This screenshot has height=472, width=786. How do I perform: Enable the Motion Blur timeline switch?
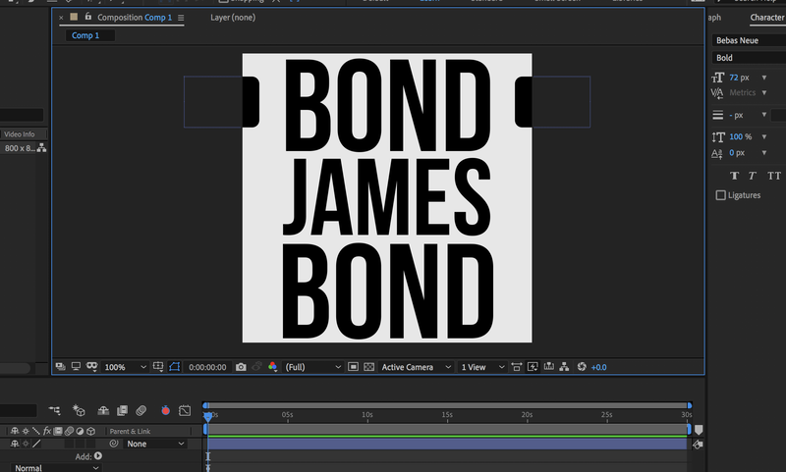(140, 410)
